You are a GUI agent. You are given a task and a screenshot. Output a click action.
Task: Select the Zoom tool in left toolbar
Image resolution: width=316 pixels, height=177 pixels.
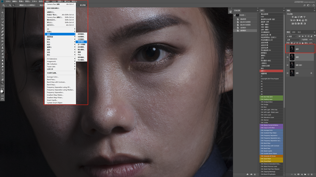[2, 83]
